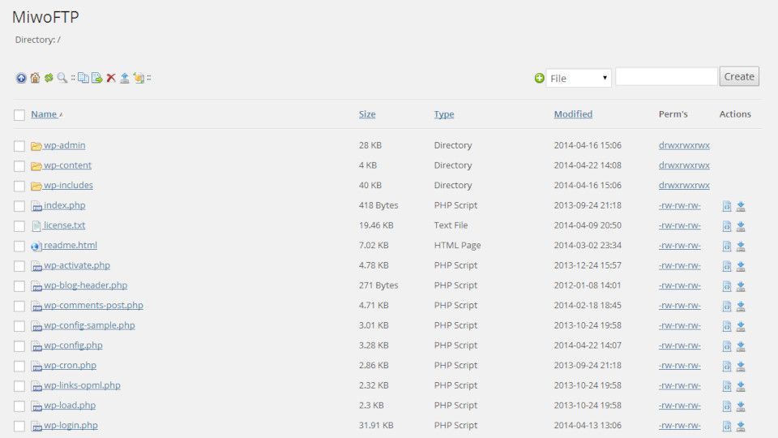Click the green plus create icon
Image resolution: width=778 pixels, height=438 pixels.
click(x=540, y=78)
